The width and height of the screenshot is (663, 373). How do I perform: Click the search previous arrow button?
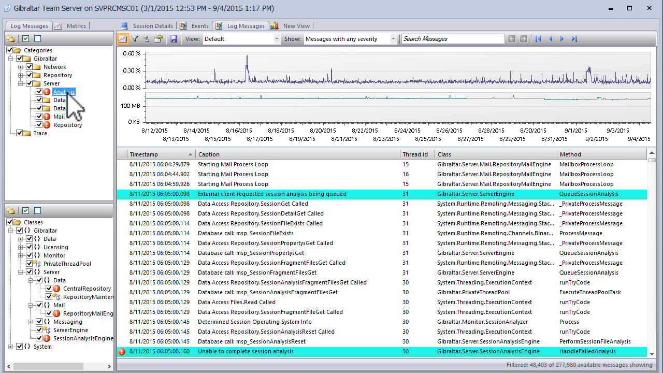pyautogui.click(x=512, y=39)
